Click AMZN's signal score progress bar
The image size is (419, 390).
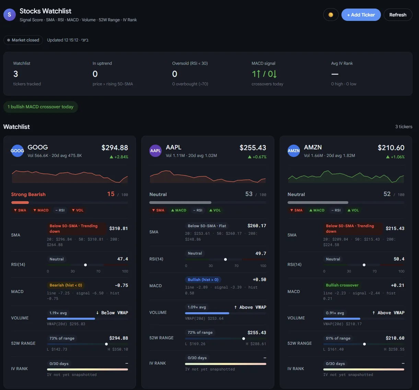tap(346, 203)
